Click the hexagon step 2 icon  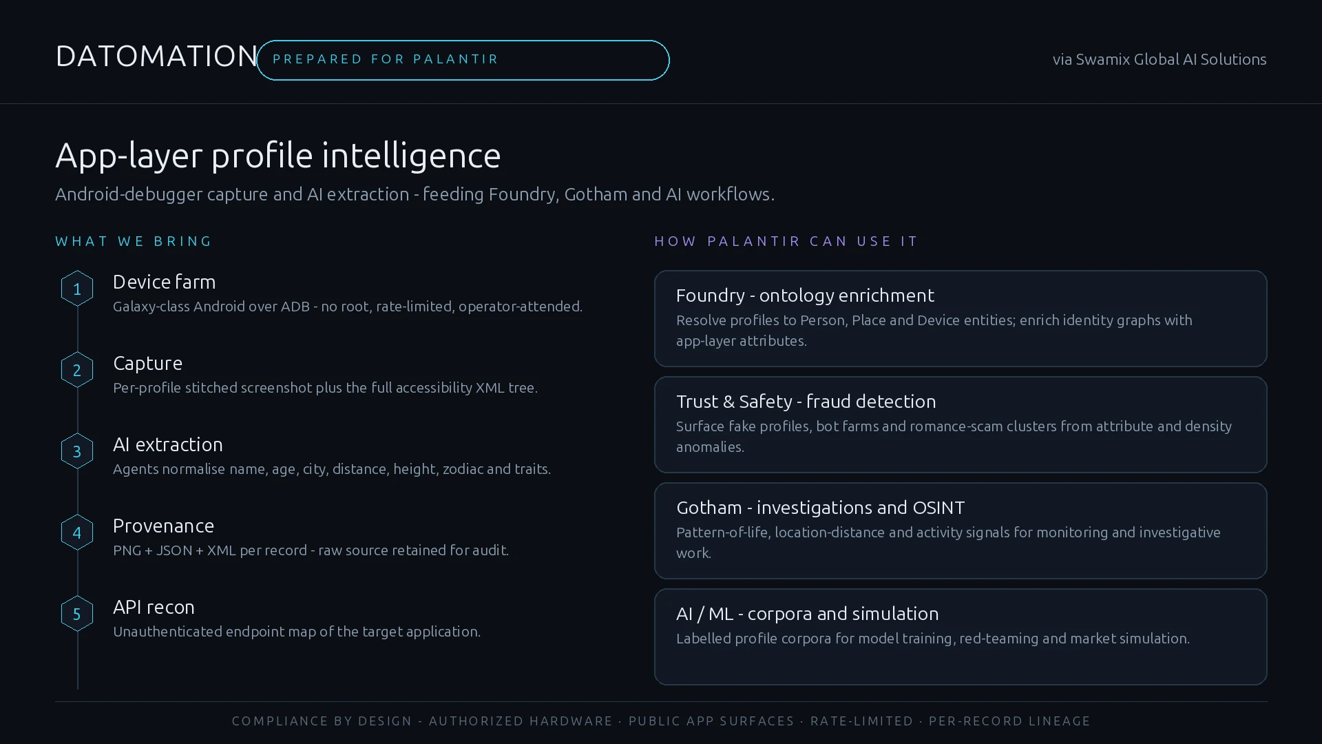pyautogui.click(x=77, y=370)
